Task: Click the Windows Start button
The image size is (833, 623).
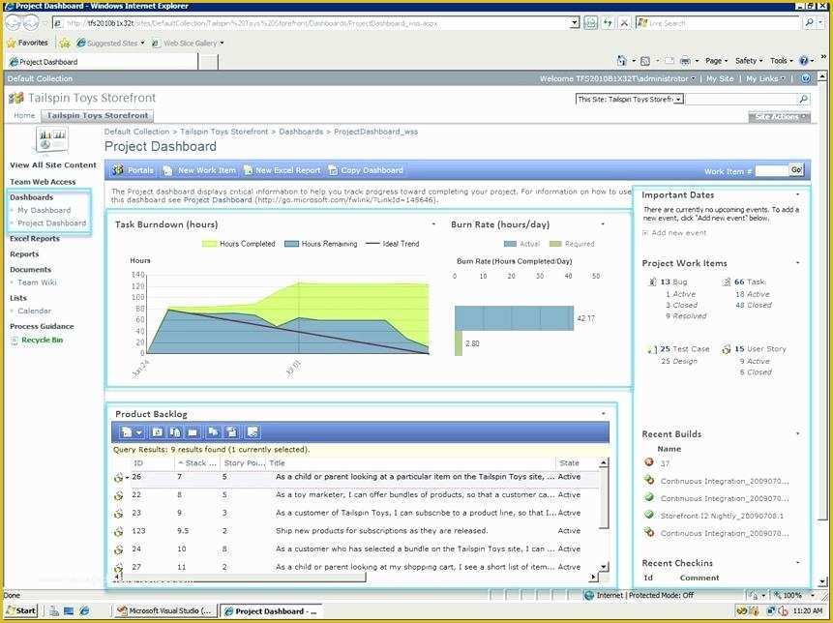Action: click(x=21, y=610)
